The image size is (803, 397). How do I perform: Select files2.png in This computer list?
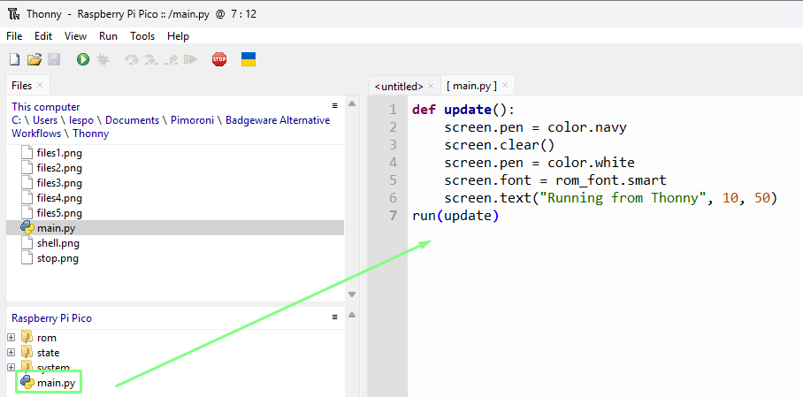coord(59,168)
